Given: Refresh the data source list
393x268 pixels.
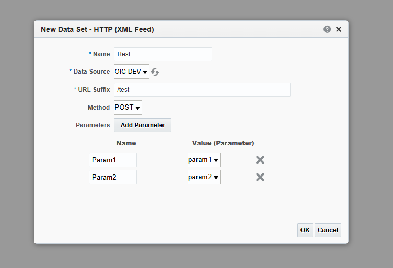Looking at the screenshot, I should point(155,72).
